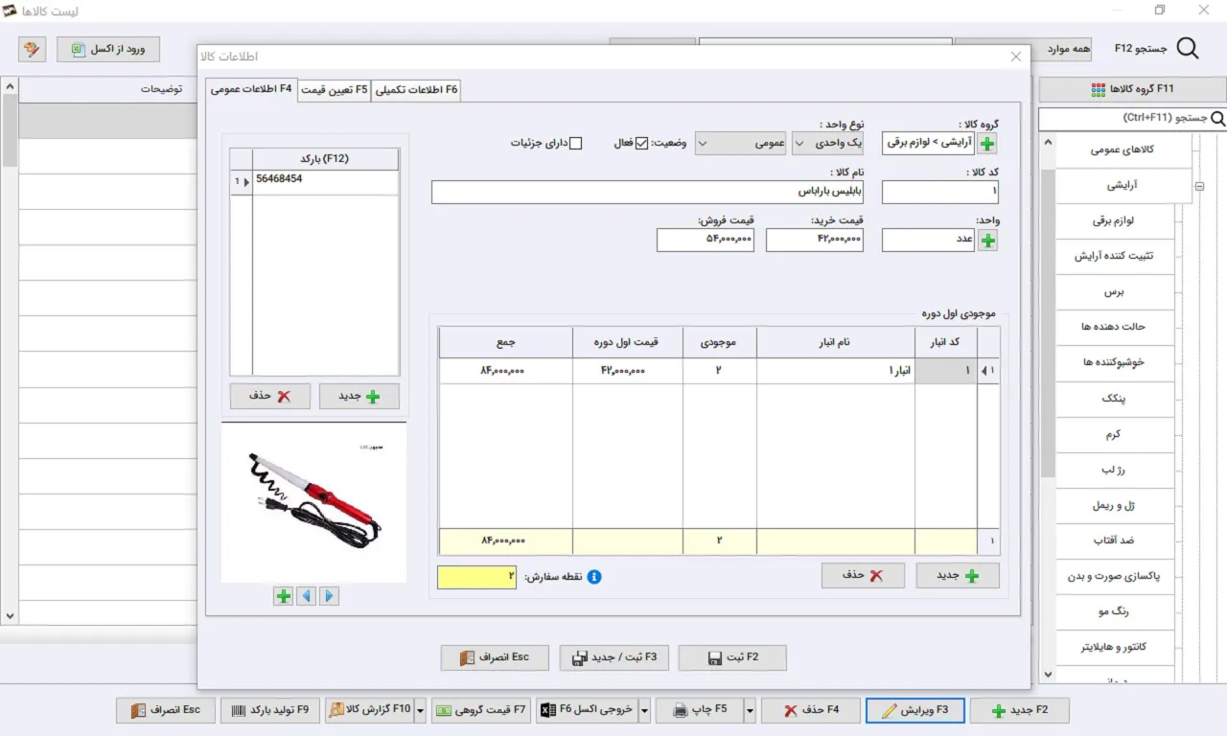Click the green plus beside واحد field
Image resolution: width=1227 pixels, height=736 pixels.
(987, 241)
